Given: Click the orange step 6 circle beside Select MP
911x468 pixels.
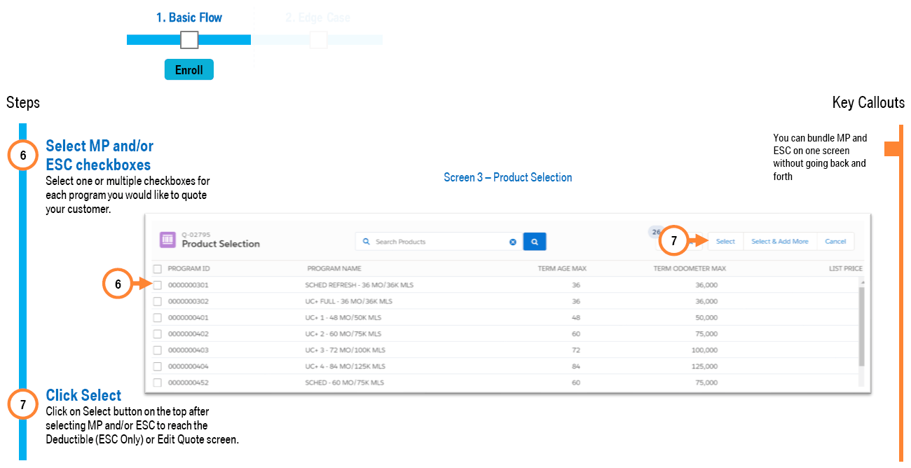Looking at the screenshot, I should (x=23, y=156).
